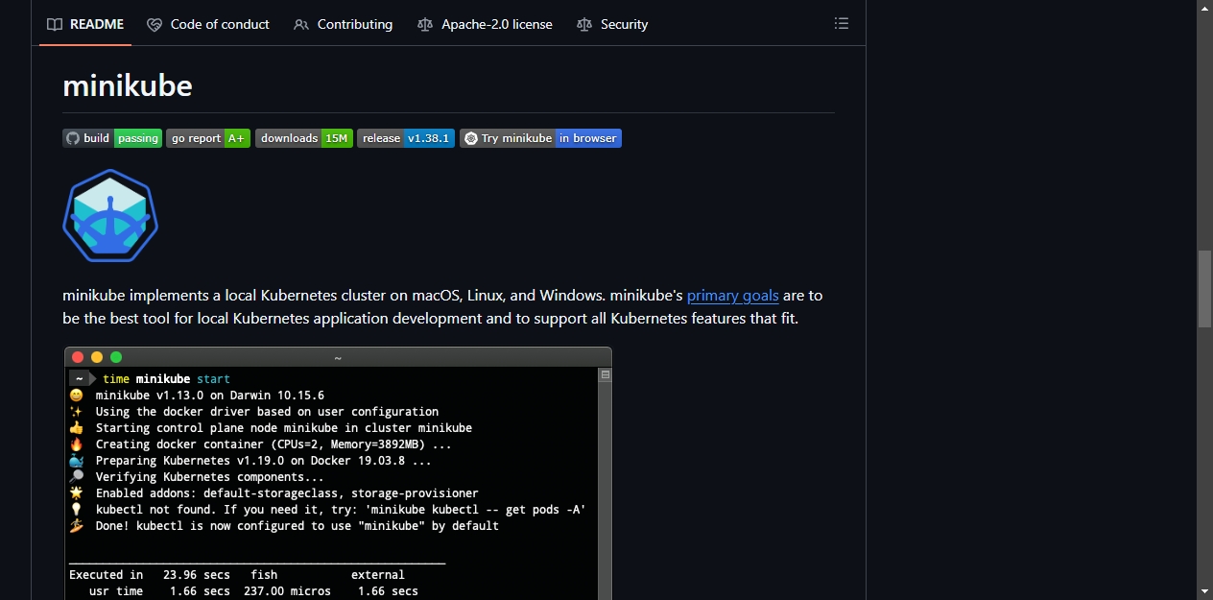The height and width of the screenshot is (600, 1213).
Task: Click the book icon beside README
Action: point(55,24)
